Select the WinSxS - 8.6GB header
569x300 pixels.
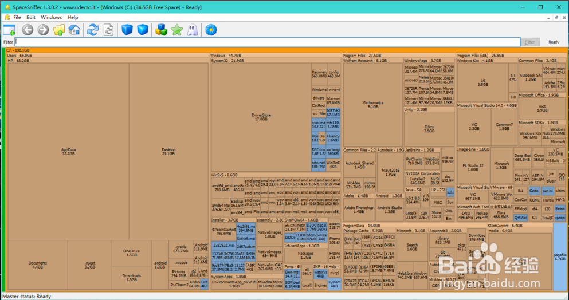pos(276,175)
